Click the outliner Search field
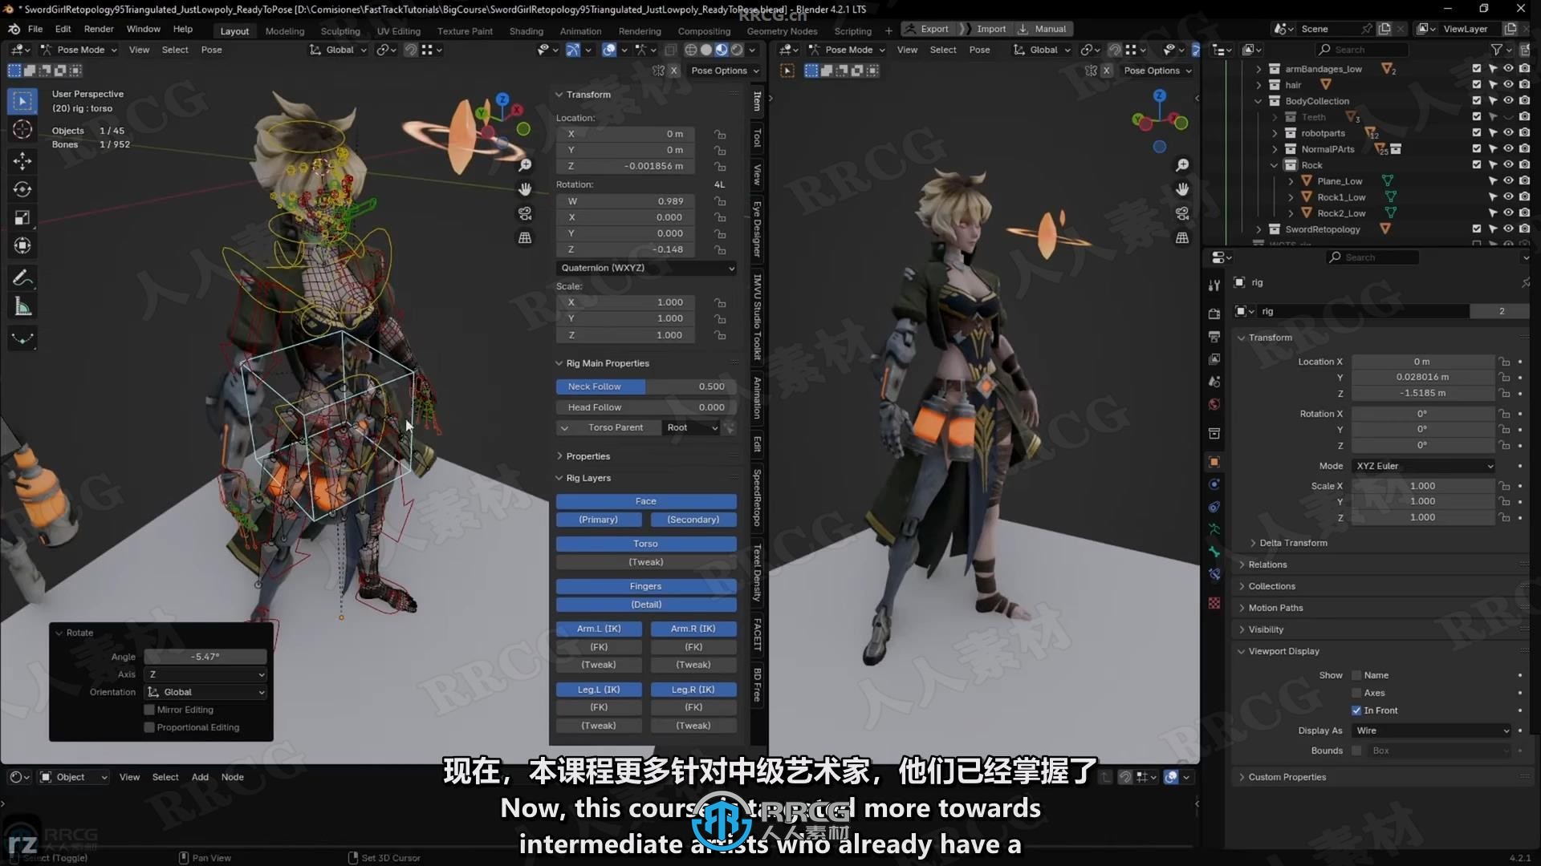1541x866 pixels. pyautogui.click(x=1361, y=50)
